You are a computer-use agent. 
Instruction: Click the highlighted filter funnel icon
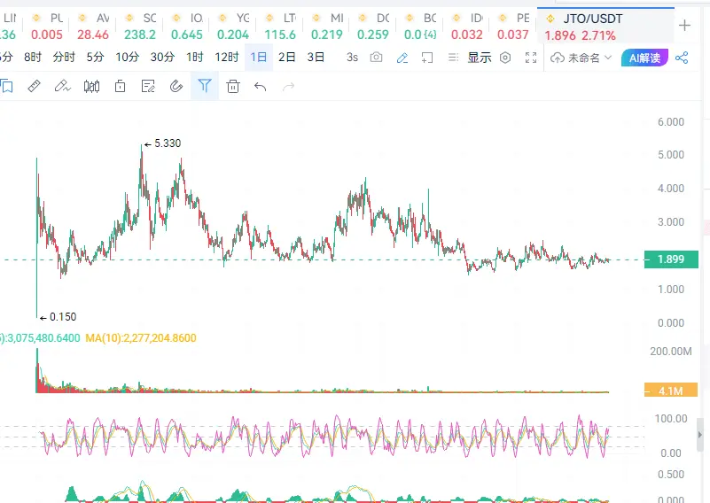pos(205,86)
